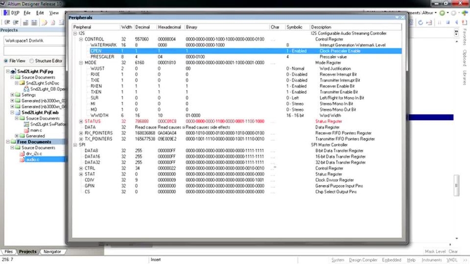Open the View menu
Viewport: 470px width, 264px height.
(54, 13)
